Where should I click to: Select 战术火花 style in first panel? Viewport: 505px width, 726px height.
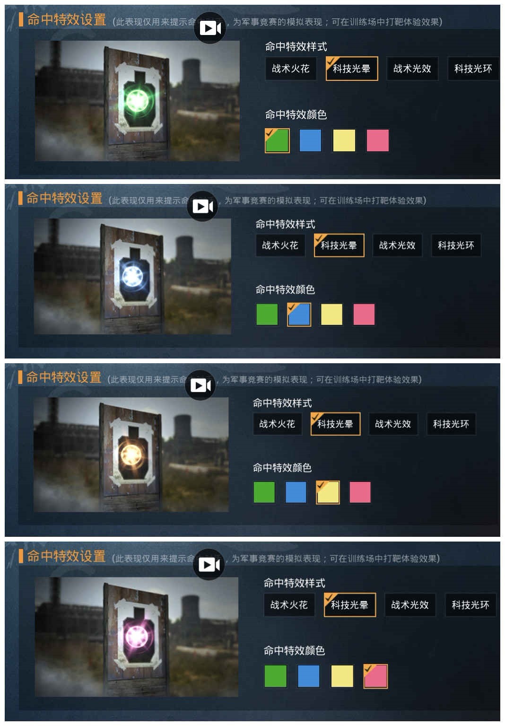click(291, 69)
